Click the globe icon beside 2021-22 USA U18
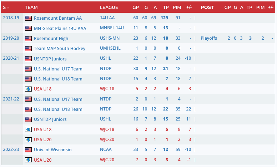 click(28, 129)
